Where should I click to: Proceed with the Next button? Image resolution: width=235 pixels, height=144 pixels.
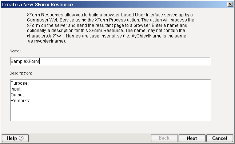tap(192, 138)
